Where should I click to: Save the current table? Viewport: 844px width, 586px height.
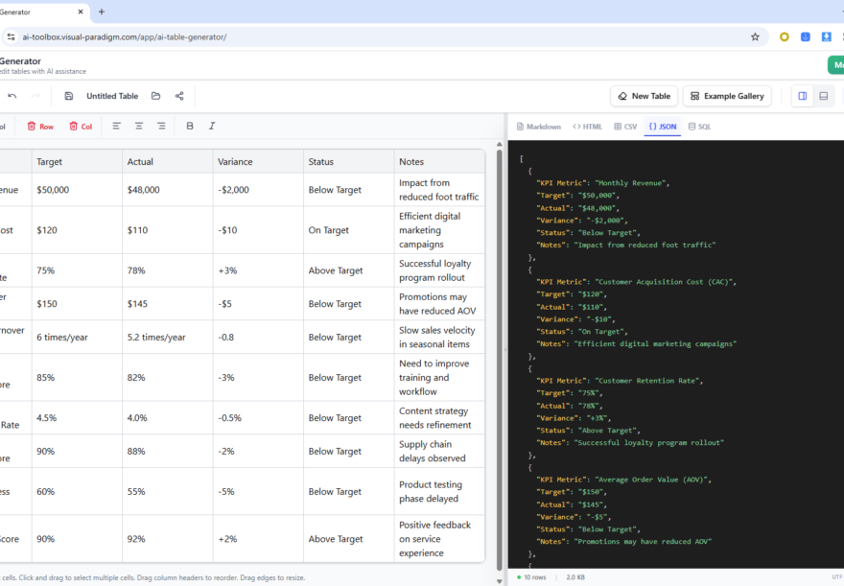click(68, 95)
